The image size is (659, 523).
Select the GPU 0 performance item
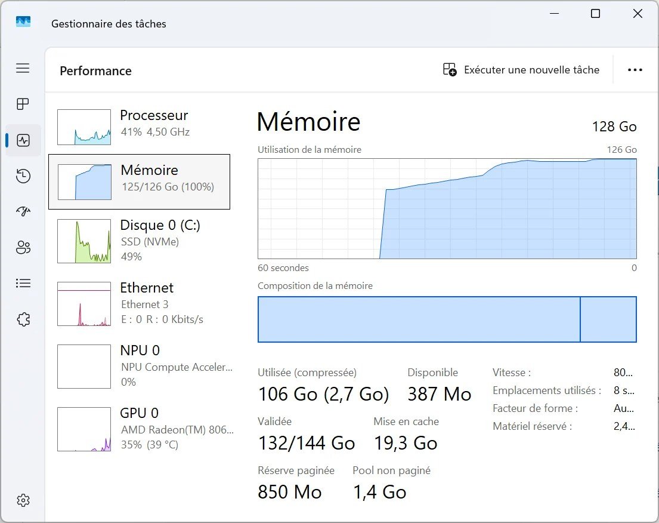coord(139,429)
